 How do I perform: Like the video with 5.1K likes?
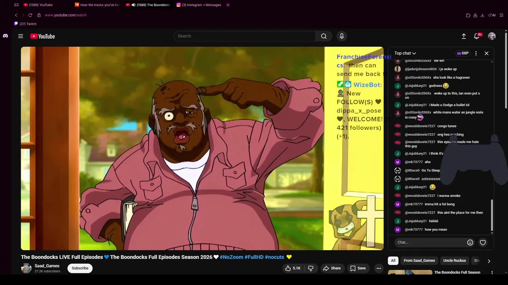click(293, 268)
